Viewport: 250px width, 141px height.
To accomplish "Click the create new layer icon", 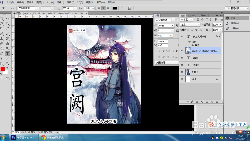I will pyautogui.click(x=212, y=102).
